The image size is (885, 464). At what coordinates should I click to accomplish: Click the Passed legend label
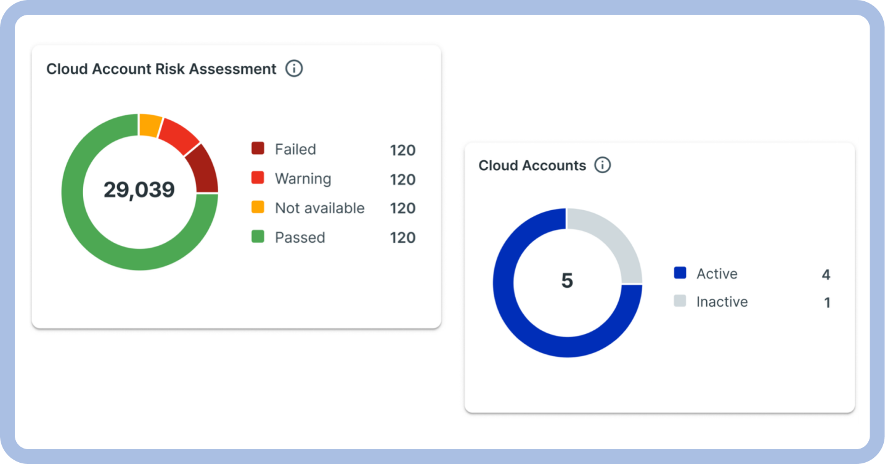[300, 237]
